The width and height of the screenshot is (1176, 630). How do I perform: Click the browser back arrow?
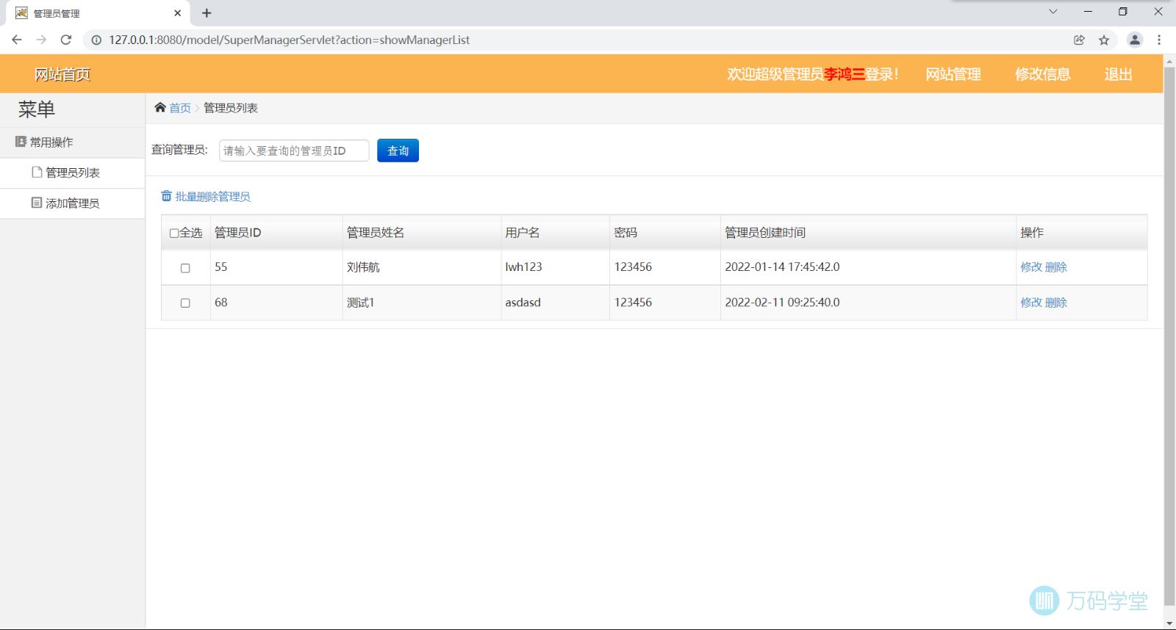[x=17, y=40]
